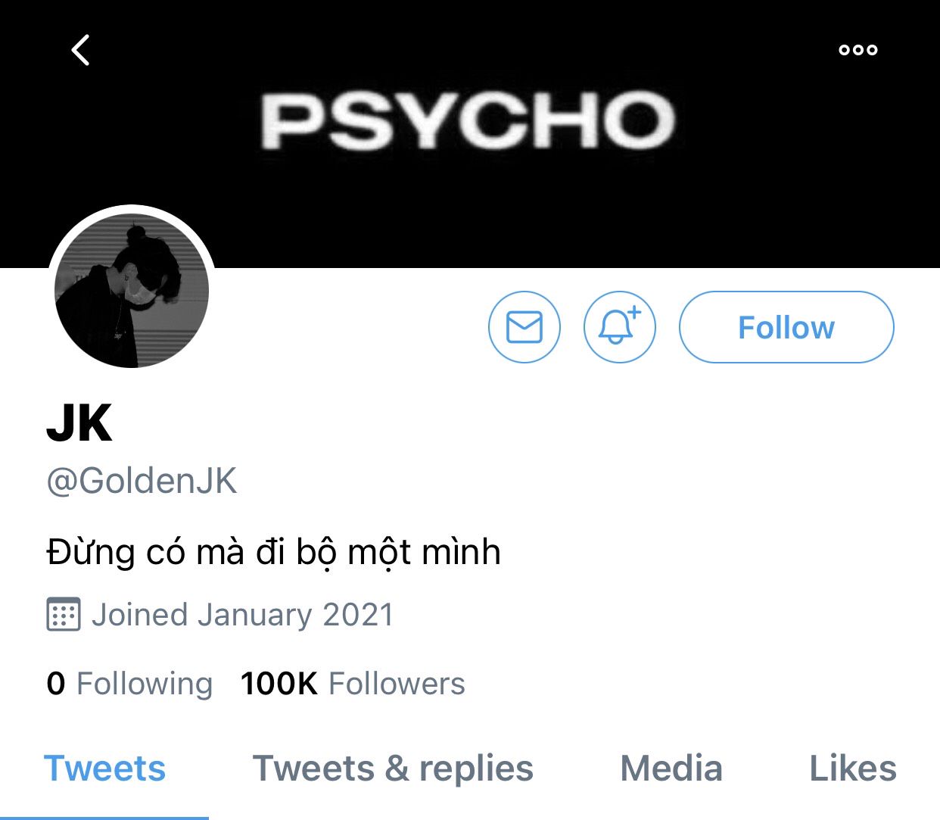This screenshot has width=940, height=820.
Task: Tap the Joined January 2021 text
Action: [242, 615]
